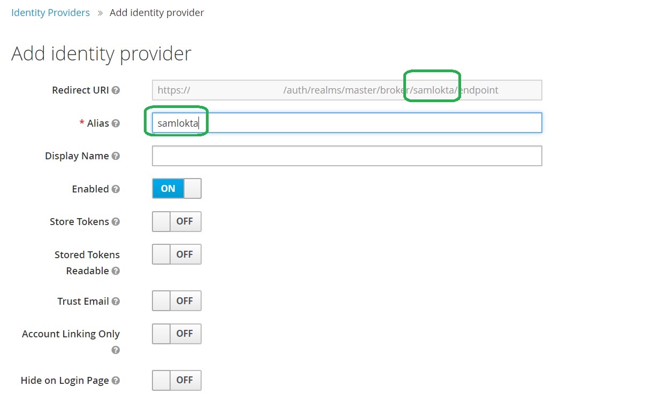The height and width of the screenshot is (394, 659).
Task: Disable the Enabled switch
Action: point(177,189)
